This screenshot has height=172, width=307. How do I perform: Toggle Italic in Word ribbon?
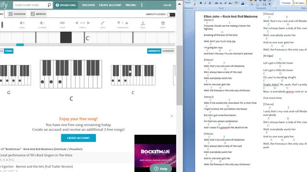205,3
